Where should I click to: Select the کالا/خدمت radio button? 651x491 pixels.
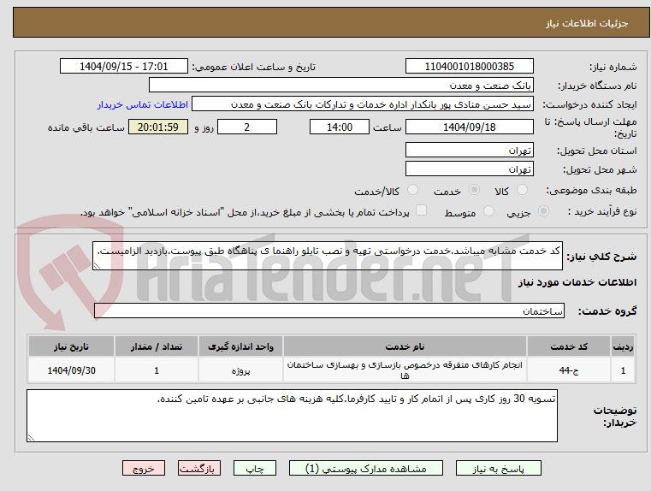pyautogui.click(x=412, y=190)
